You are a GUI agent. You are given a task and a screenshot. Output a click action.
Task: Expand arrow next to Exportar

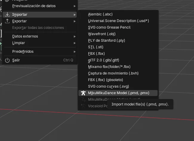tap(75, 21)
